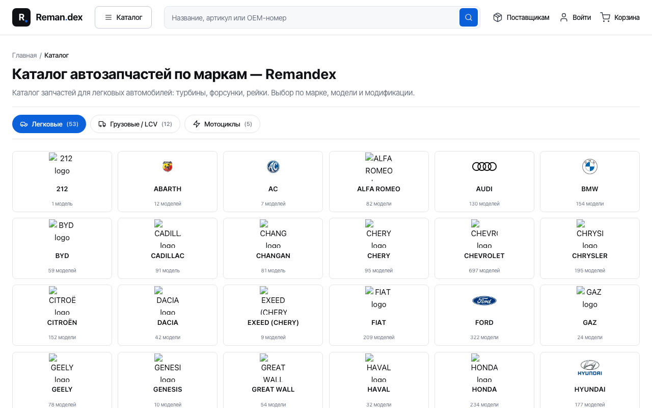This screenshot has width=652, height=408.
Task: Open the ALFA ROMEO brand card
Action: pyautogui.click(x=378, y=182)
